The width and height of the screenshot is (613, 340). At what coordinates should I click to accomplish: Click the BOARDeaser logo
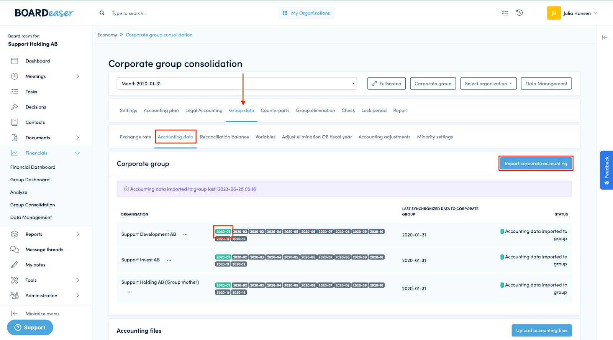[x=44, y=13]
